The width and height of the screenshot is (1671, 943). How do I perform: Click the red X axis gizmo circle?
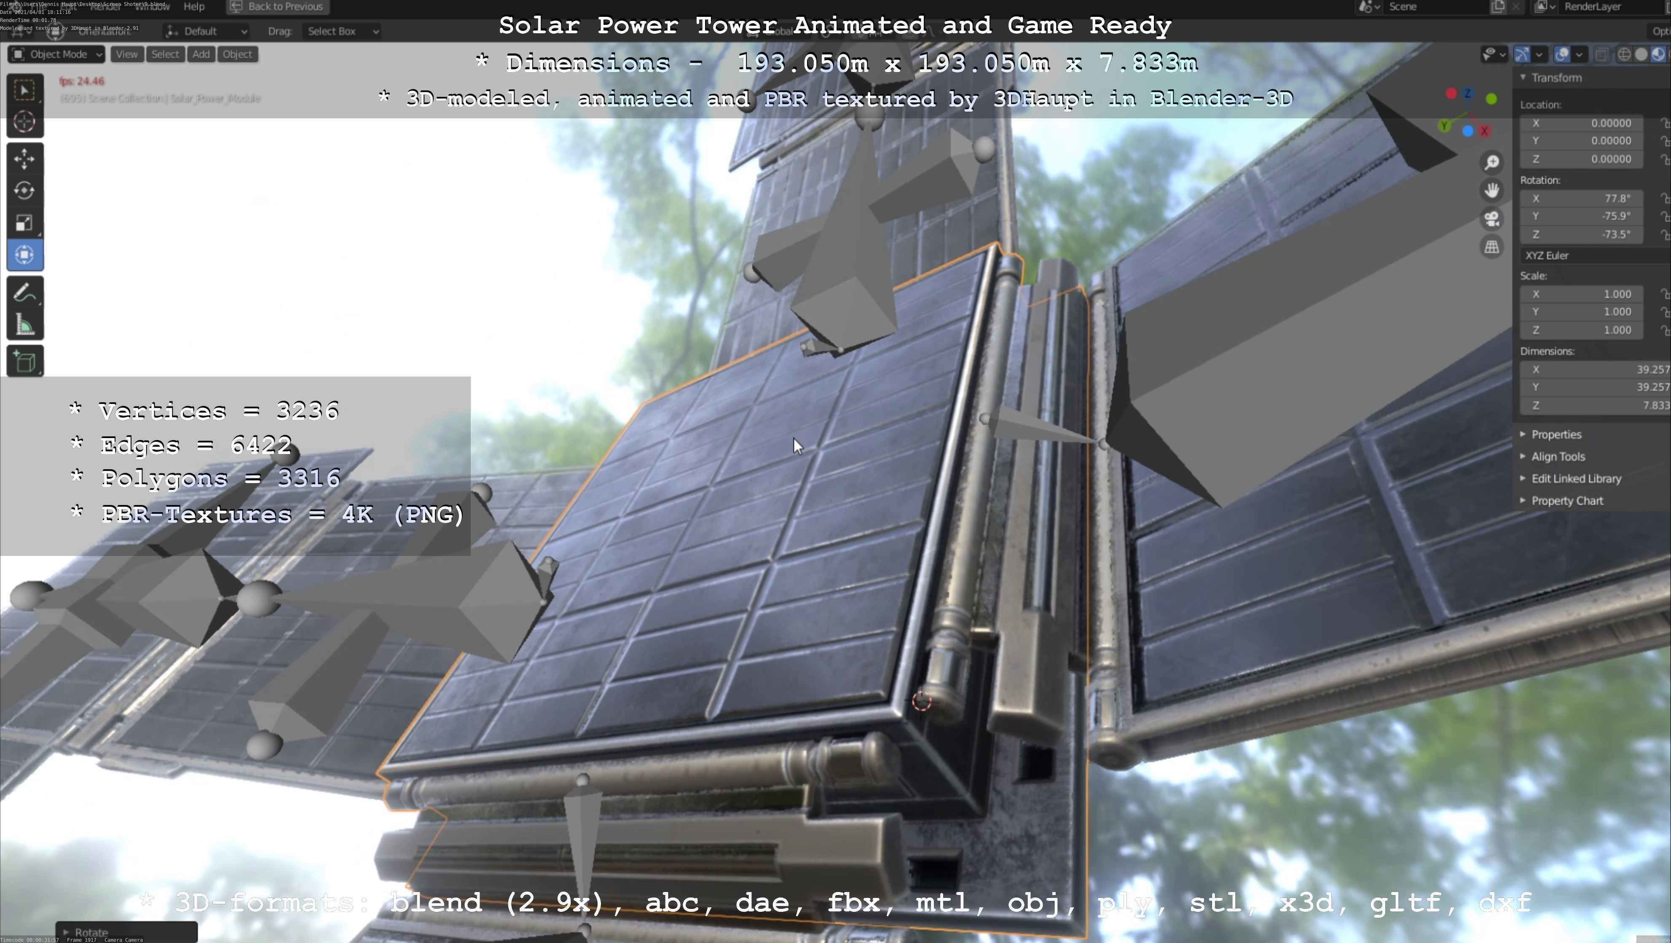1484,131
